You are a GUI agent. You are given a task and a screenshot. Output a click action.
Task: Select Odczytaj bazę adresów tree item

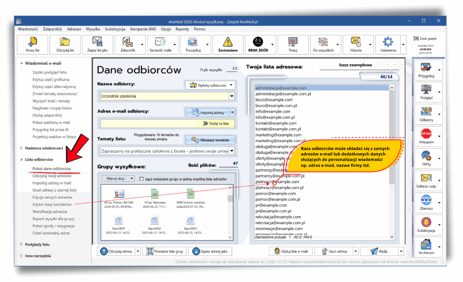(x=52, y=176)
